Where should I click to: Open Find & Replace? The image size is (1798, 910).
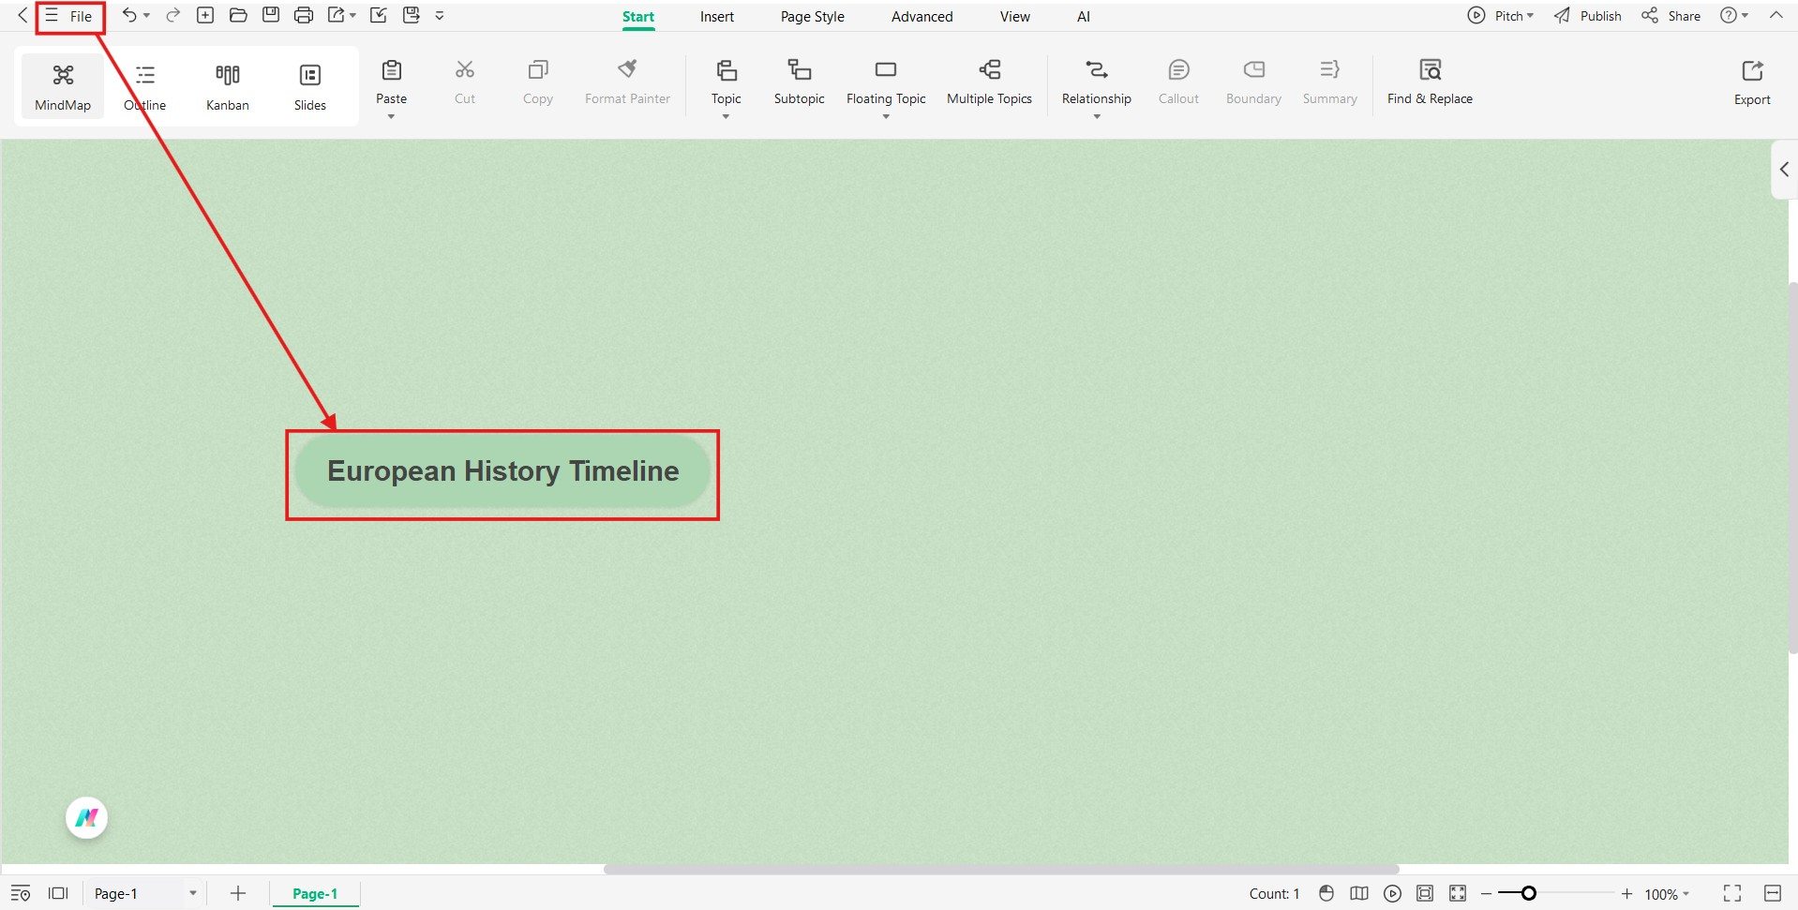pyautogui.click(x=1429, y=82)
